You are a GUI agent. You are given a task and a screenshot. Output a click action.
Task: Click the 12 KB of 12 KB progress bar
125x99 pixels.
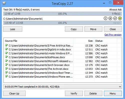(x=62, y=14)
